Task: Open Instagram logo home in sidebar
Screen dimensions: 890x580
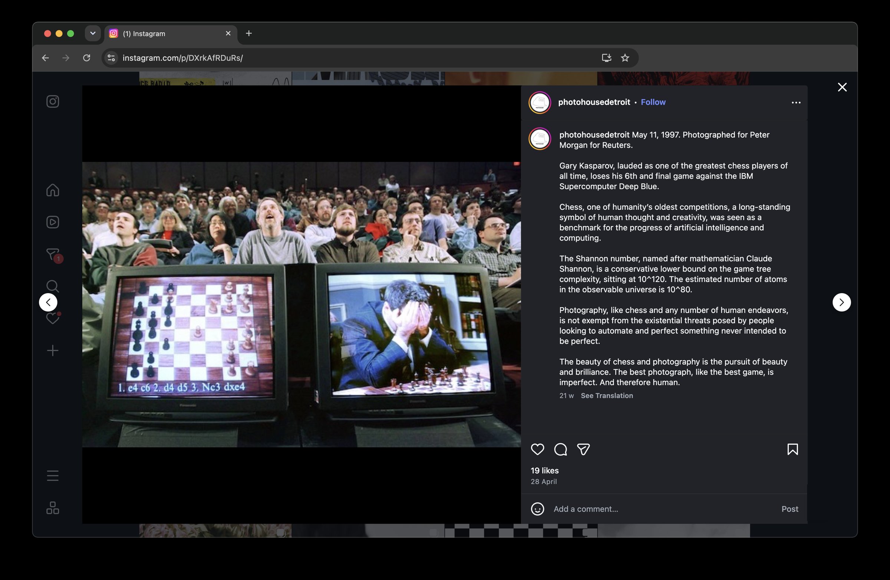Action: pos(53,102)
